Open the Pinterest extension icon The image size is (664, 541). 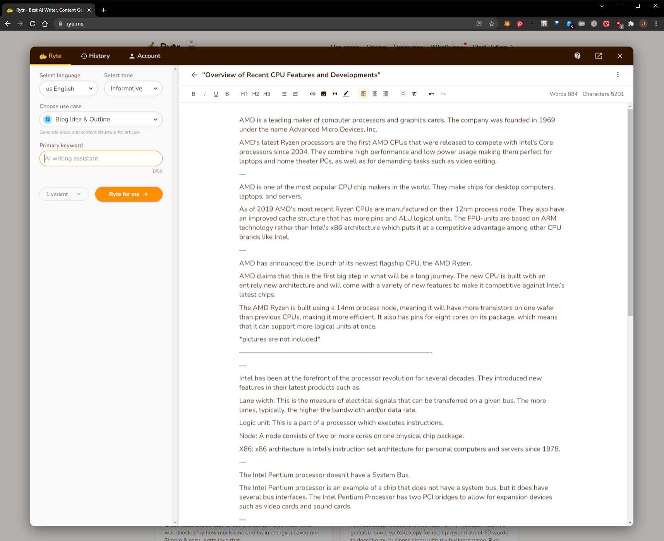520,24
